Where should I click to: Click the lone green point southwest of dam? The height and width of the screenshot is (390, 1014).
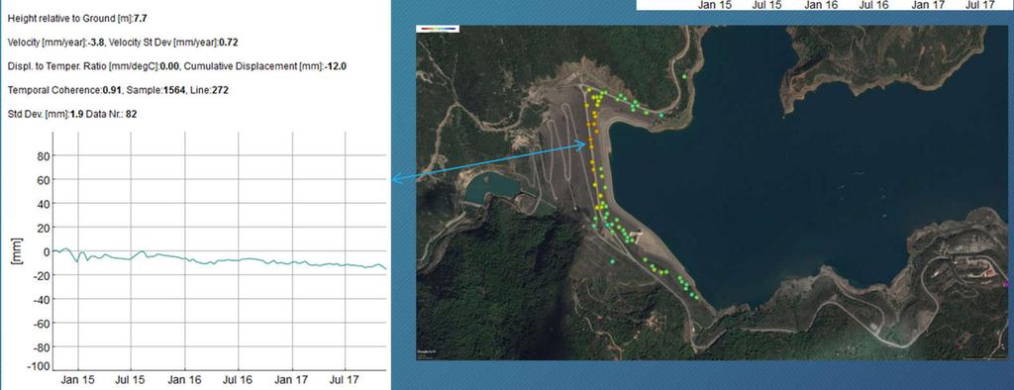pos(612,261)
